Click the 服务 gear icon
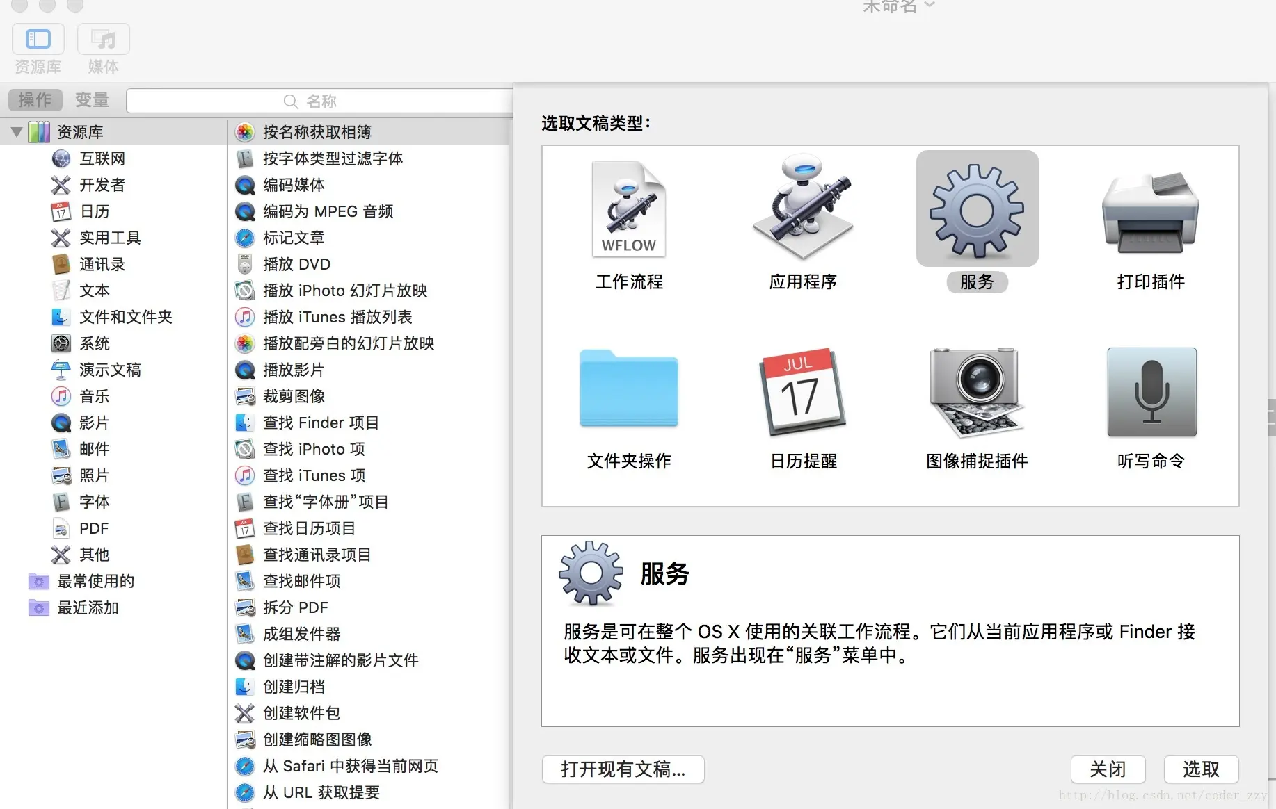 [x=976, y=209]
